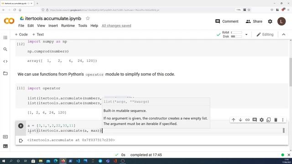Click into the code line list(itertools.accumulate(a, max))
The image size is (292, 164).
pyautogui.click(x=64, y=131)
